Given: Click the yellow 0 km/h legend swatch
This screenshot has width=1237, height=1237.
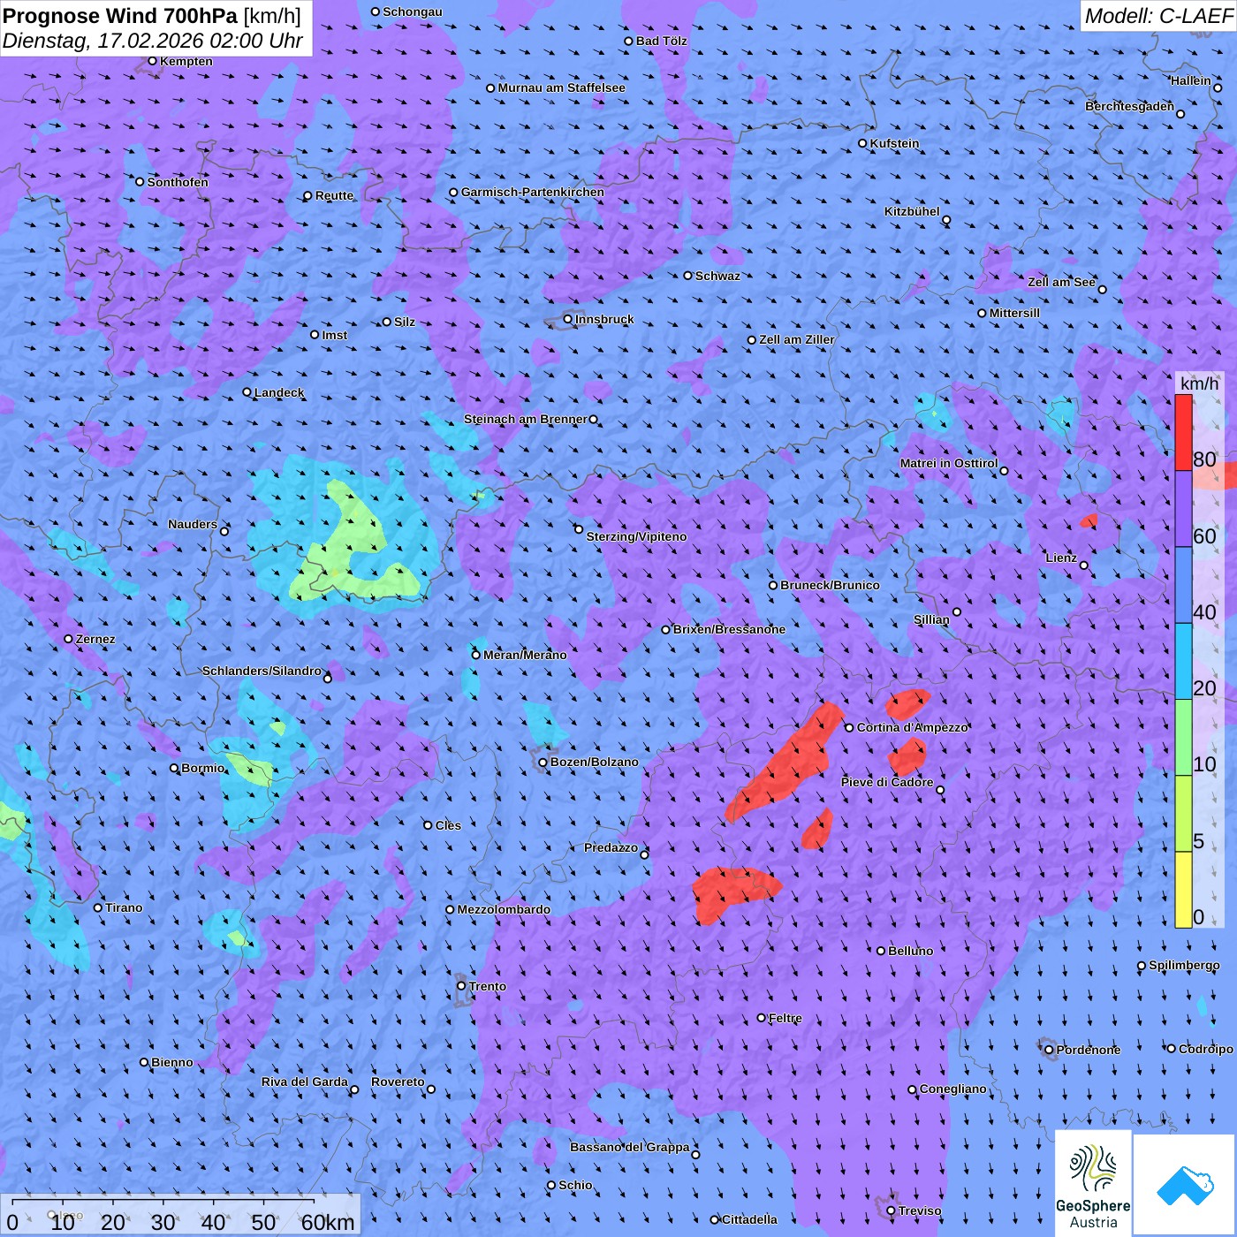Looking at the screenshot, I should 1183,890.
